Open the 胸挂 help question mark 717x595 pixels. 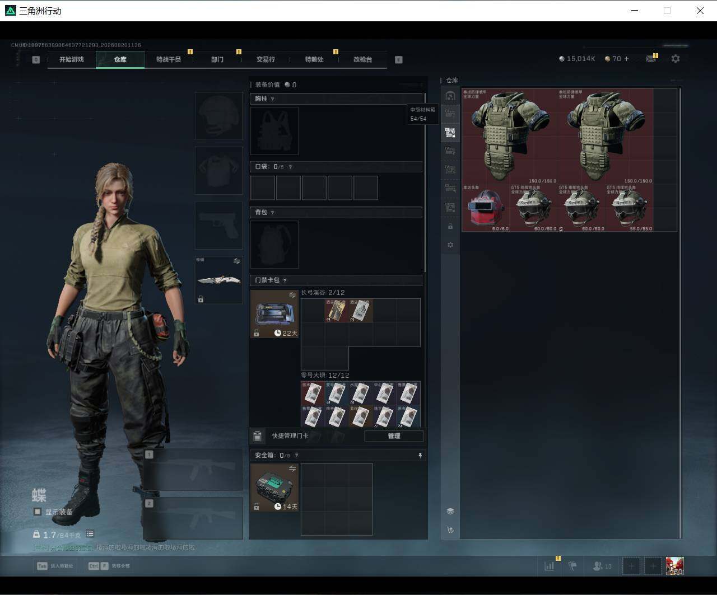coord(273,99)
